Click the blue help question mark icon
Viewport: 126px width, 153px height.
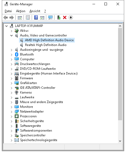36,17
